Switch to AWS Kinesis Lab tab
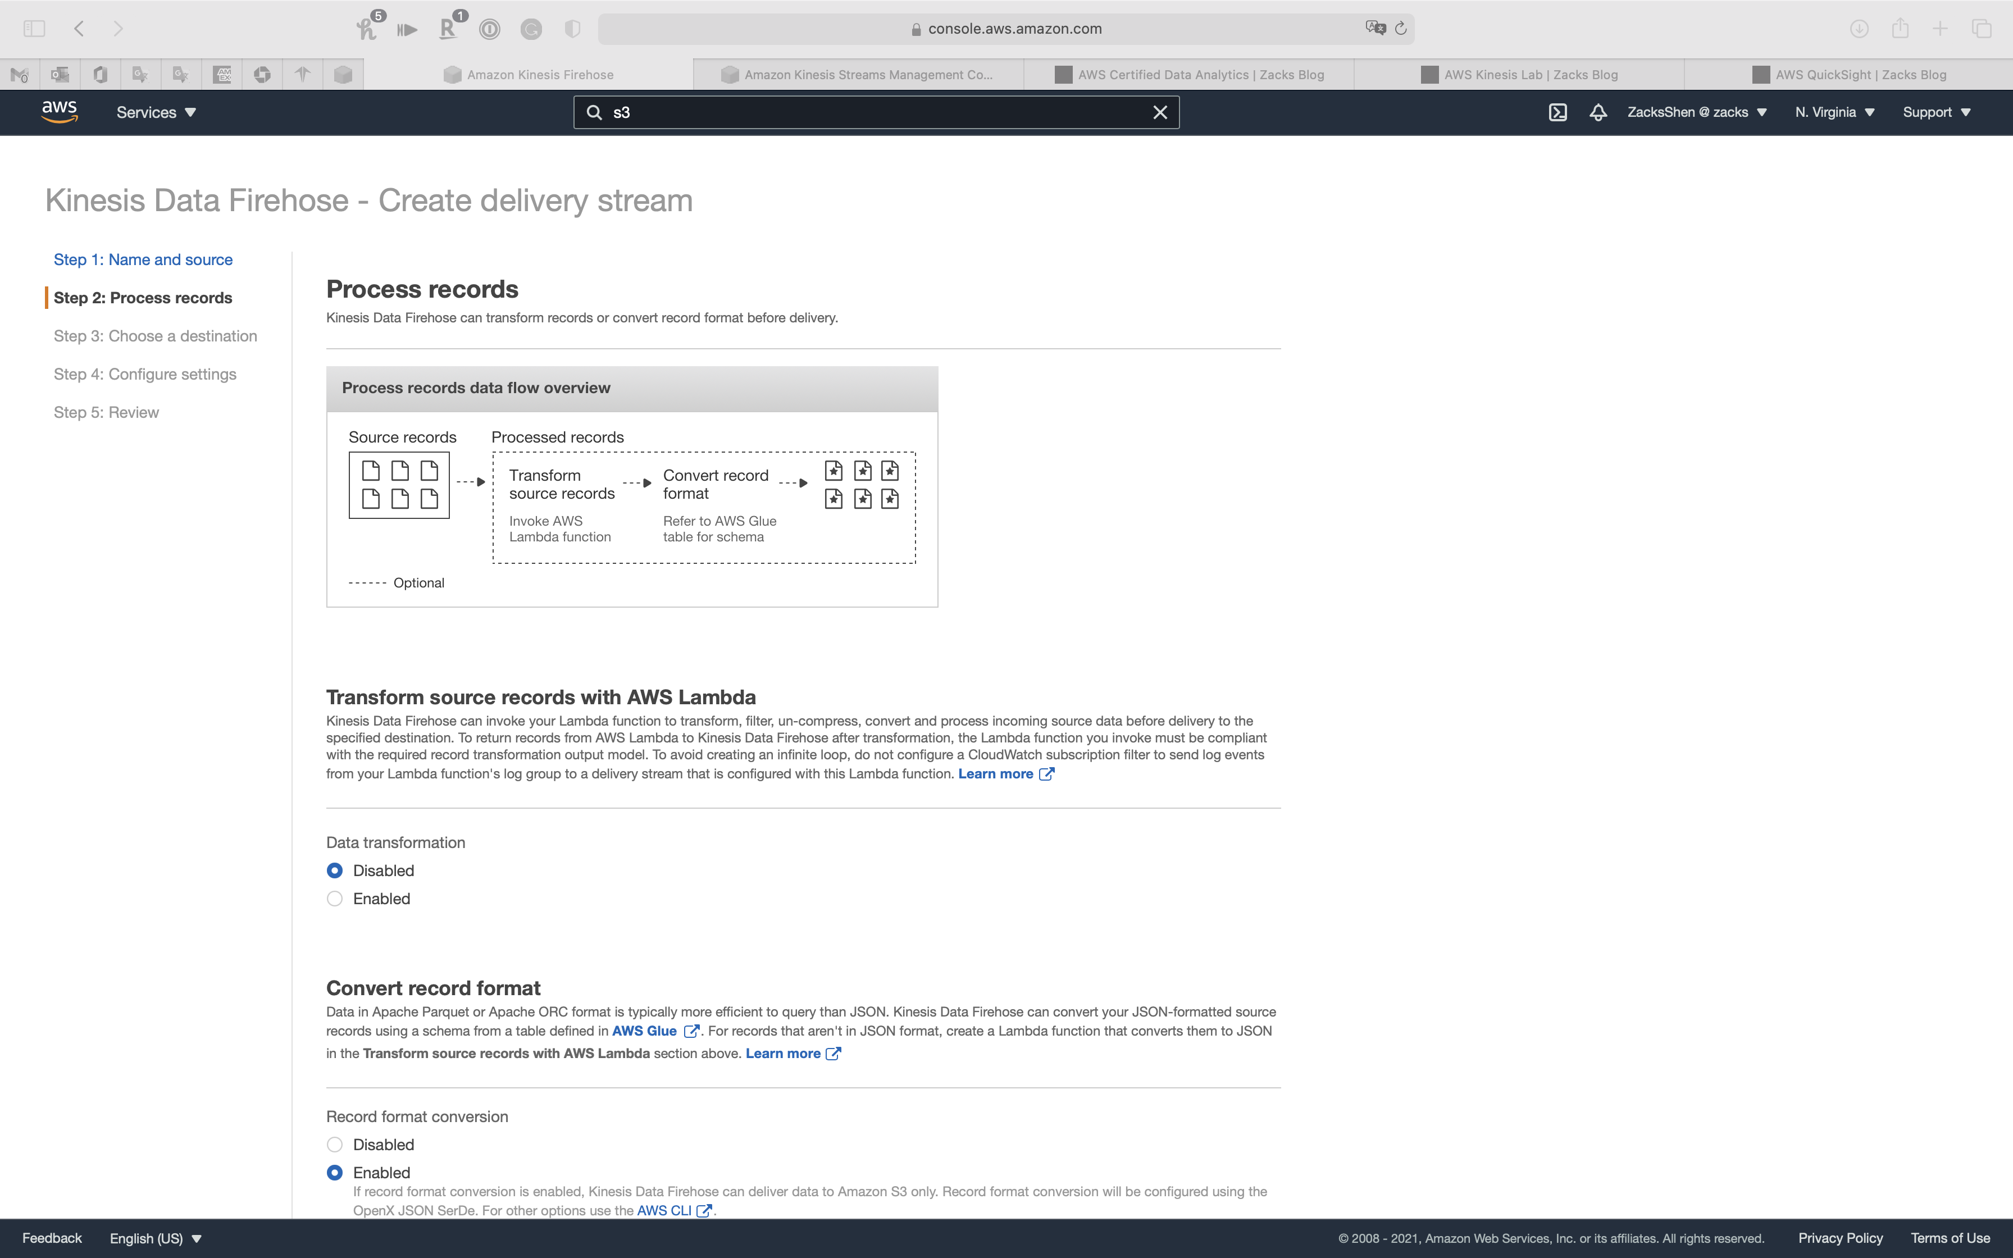The height and width of the screenshot is (1258, 2013). (x=1519, y=75)
